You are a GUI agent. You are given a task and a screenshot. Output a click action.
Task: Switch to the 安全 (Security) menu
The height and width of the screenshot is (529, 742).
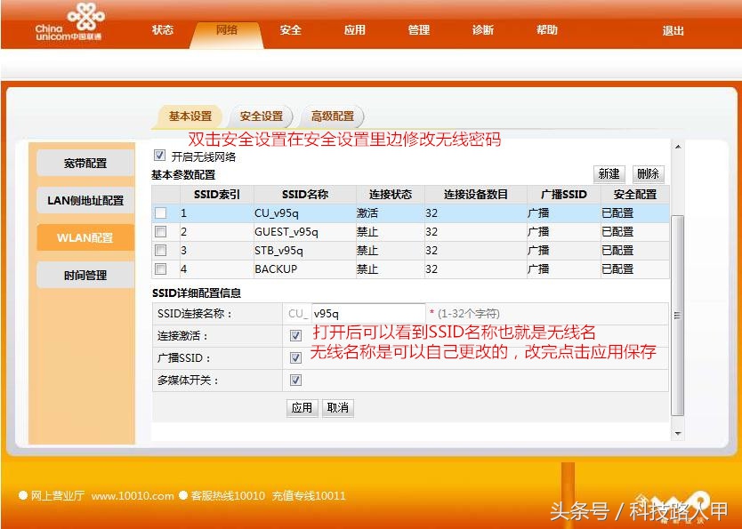(290, 29)
